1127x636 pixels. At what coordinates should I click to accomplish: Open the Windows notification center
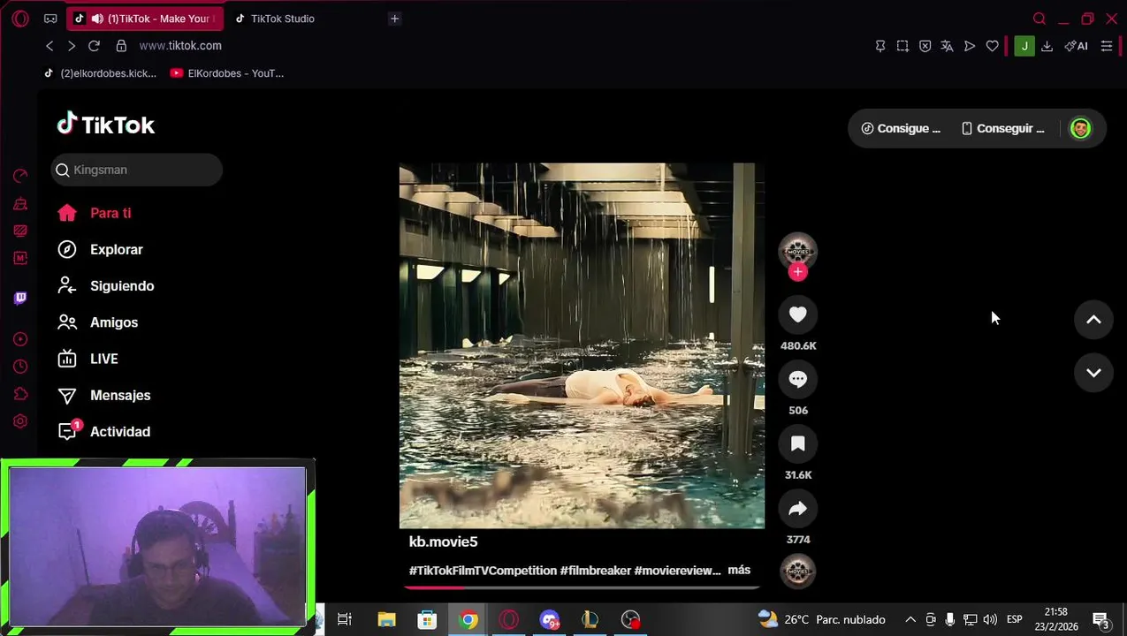(x=1100, y=620)
